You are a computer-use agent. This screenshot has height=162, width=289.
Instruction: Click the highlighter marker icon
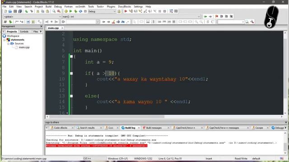pos(113,22)
